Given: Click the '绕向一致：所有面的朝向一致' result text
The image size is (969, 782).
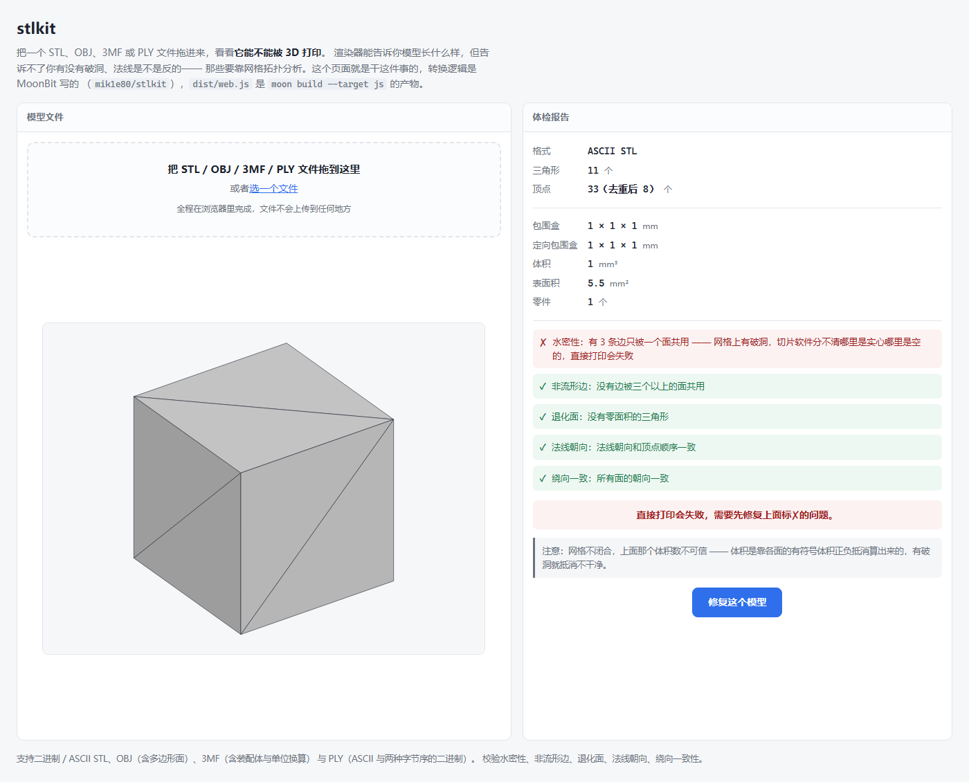Looking at the screenshot, I should 610,478.
